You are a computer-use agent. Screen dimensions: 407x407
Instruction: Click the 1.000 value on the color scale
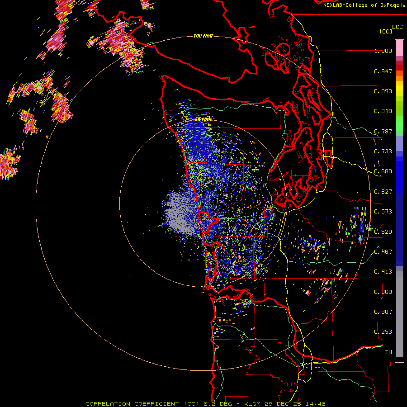pos(383,51)
